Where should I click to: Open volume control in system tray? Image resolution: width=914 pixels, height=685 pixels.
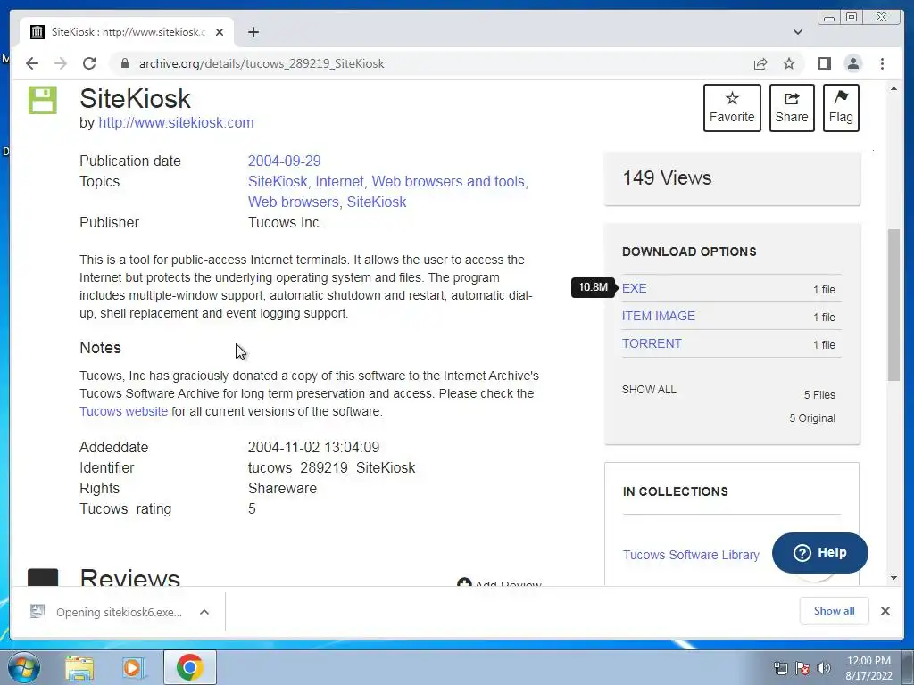tap(823, 668)
